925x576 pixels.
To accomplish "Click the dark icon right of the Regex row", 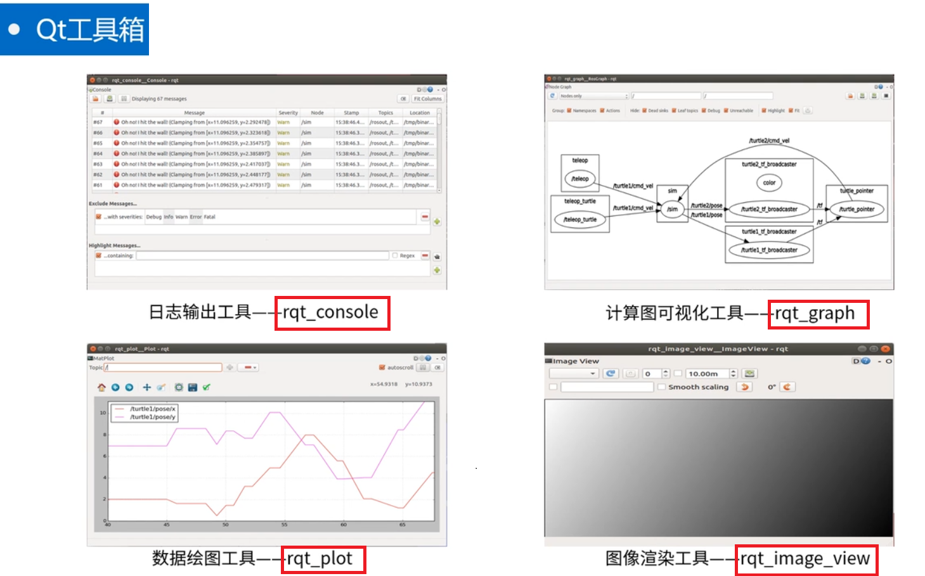I will click(x=437, y=257).
